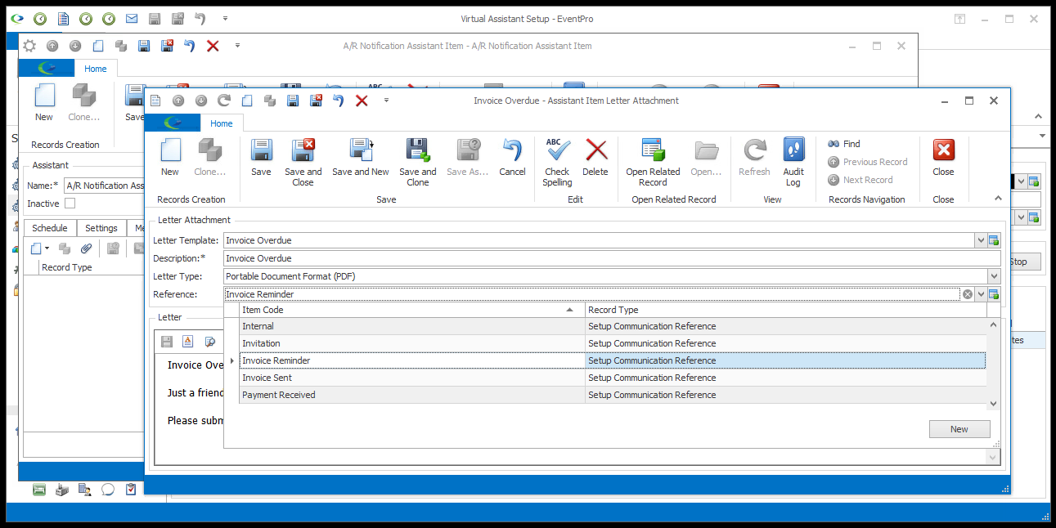Screen dimensions: 1056x528
Task: Switch to the Schedule tab
Action: point(50,228)
